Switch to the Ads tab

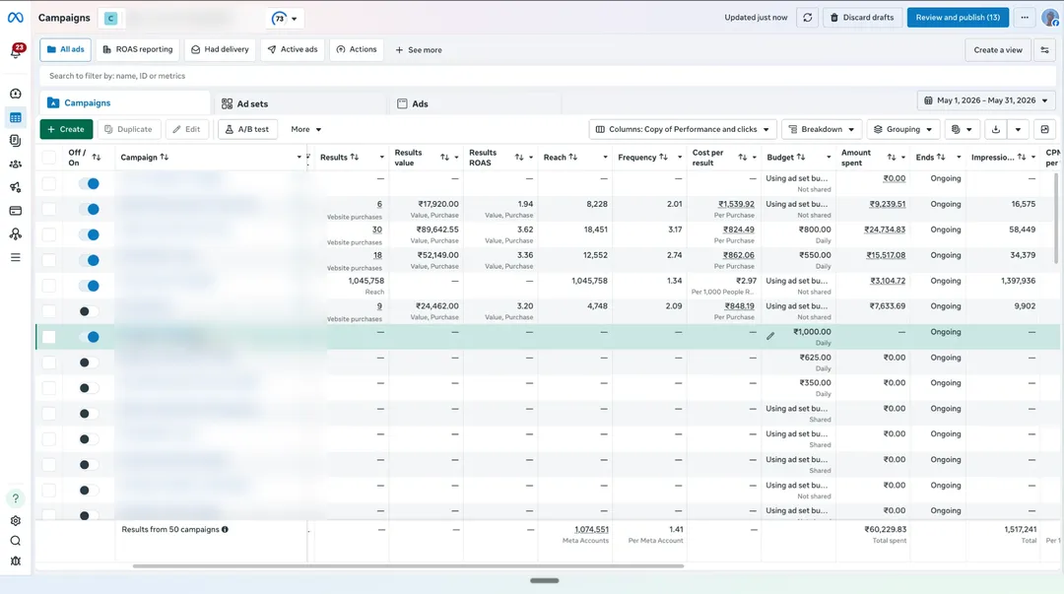click(x=477, y=103)
